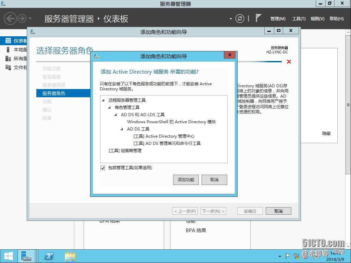The height and width of the screenshot is (263, 351).
Task: Click the network icon in system tray
Action: point(296,256)
